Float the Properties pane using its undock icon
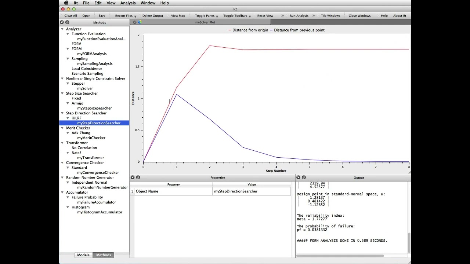This screenshot has height=264, width=470. 138,177
